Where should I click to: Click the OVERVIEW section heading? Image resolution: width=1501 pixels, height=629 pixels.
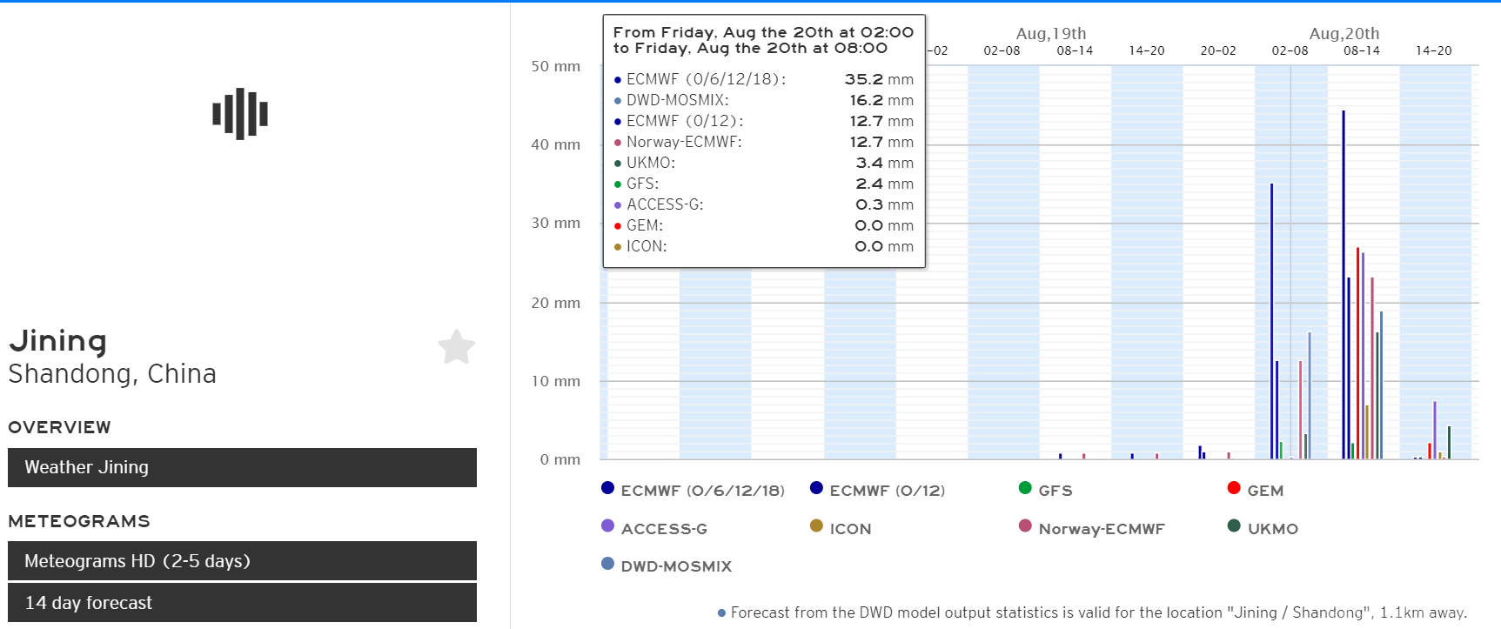(x=59, y=427)
